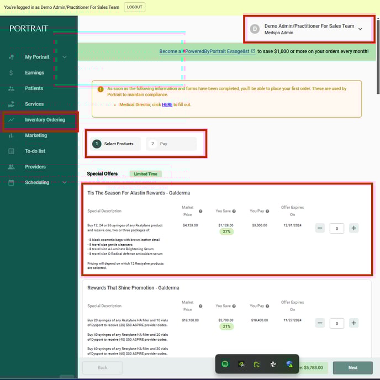380x380 pixels.
Task: Click the D avatar circle in profile header
Action: pyautogui.click(x=255, y=29)
